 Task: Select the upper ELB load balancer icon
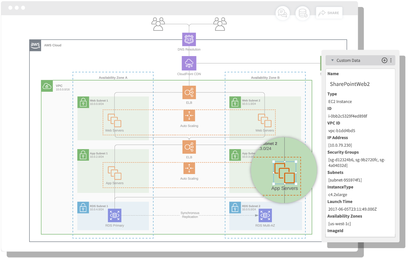(x=189, y=93)
